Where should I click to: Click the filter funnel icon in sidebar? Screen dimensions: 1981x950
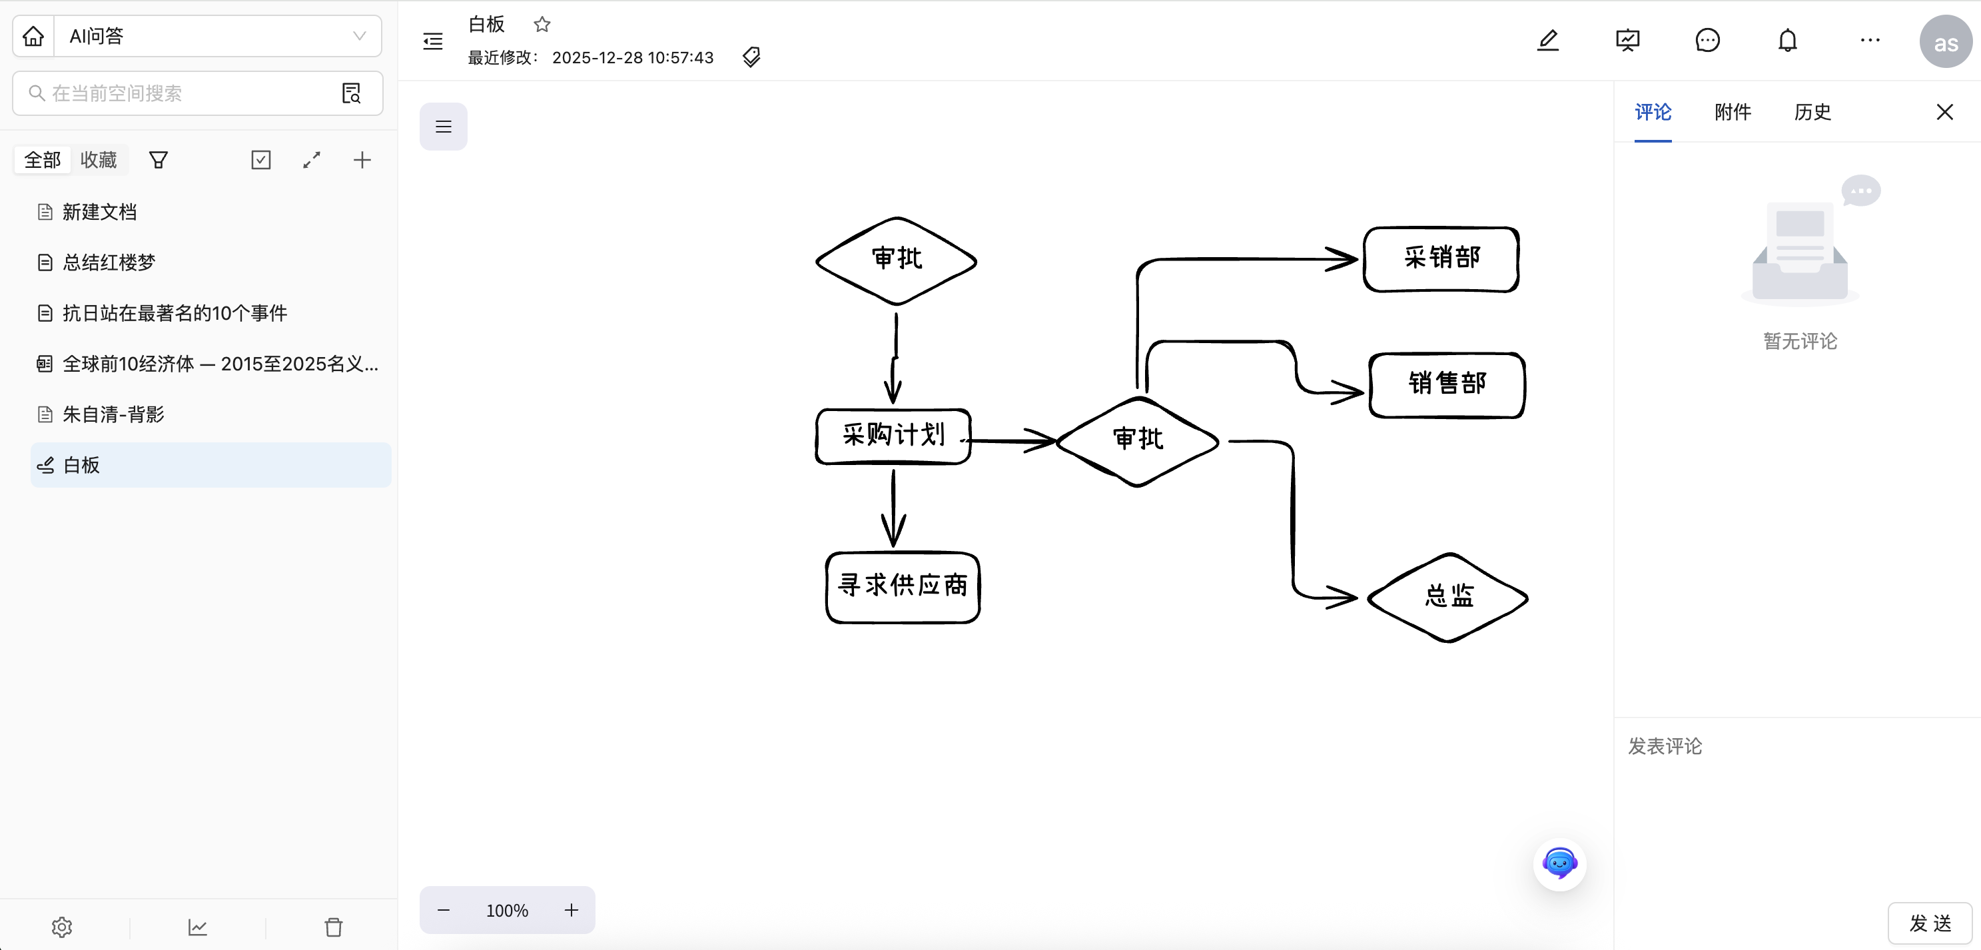click(x=159, y=159)
